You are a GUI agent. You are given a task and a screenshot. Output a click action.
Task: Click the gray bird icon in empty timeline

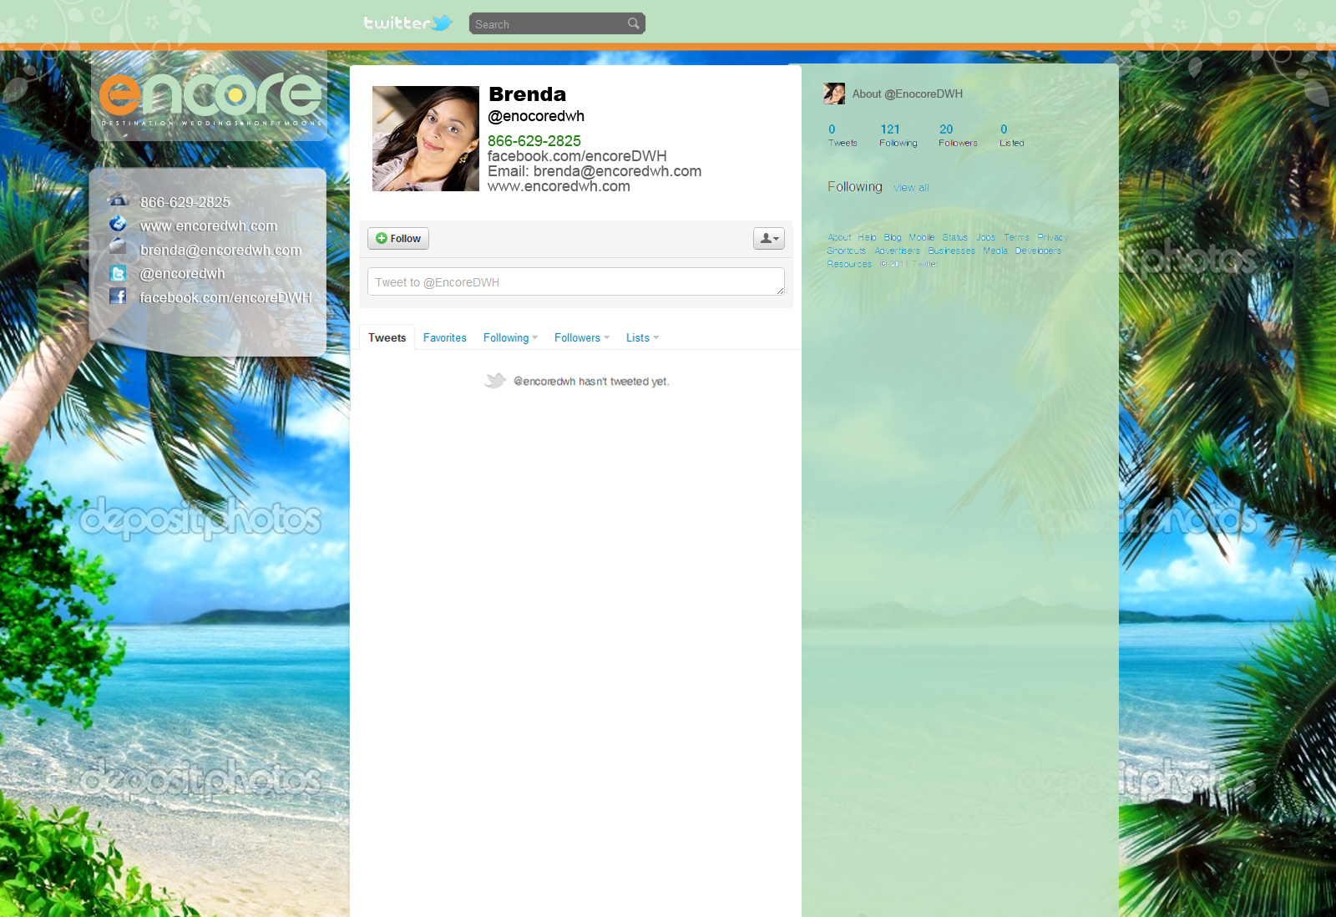coord(495,381)
